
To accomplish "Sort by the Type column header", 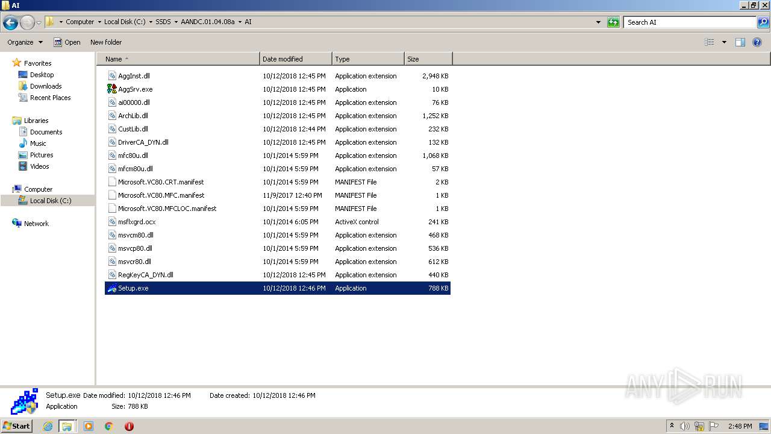I will [368, 59].
